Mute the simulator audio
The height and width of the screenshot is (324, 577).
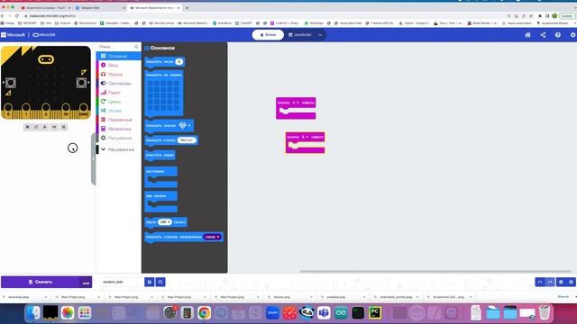54,127
